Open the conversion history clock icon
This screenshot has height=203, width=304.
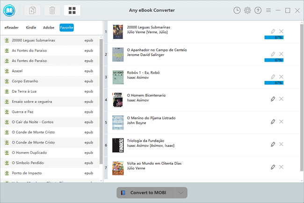pos(237,10)
